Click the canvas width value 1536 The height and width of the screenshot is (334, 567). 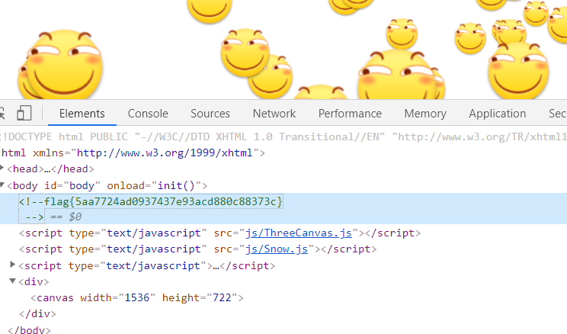click(x=137, y=298)
